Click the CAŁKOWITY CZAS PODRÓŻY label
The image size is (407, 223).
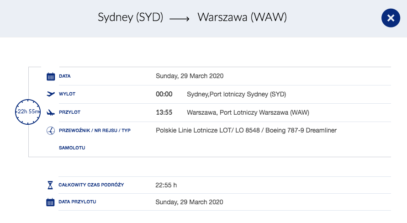click(91, 185)
